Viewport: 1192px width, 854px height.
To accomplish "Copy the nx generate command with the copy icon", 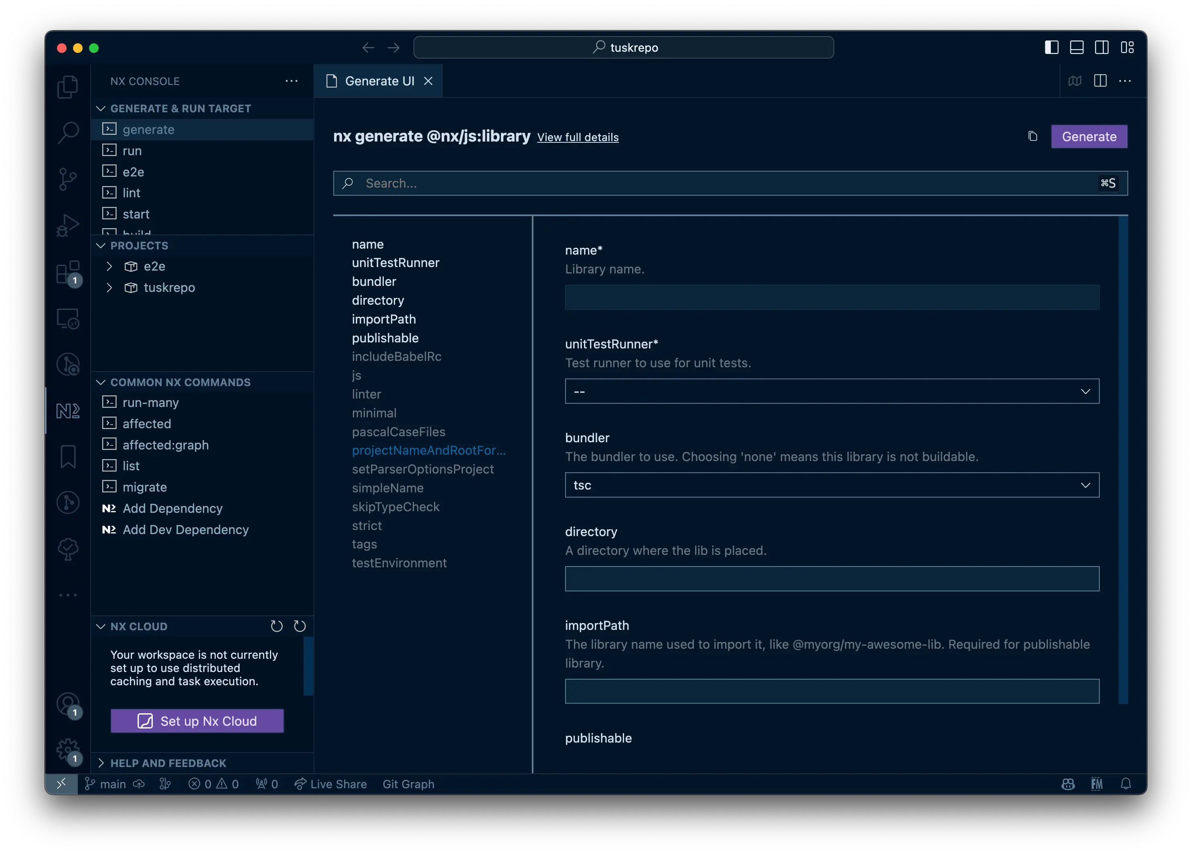I will [1032, 136].
